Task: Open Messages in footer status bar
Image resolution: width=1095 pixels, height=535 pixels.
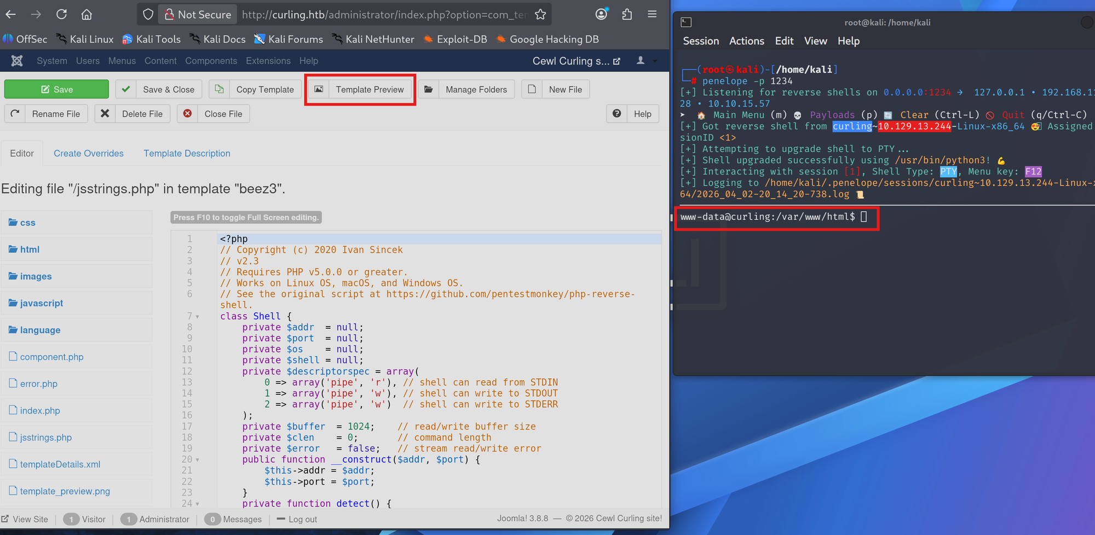Action: tap(233, 519)
